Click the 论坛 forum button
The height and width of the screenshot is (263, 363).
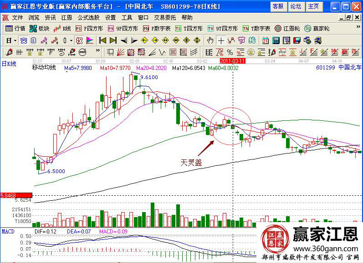point(296,6)
